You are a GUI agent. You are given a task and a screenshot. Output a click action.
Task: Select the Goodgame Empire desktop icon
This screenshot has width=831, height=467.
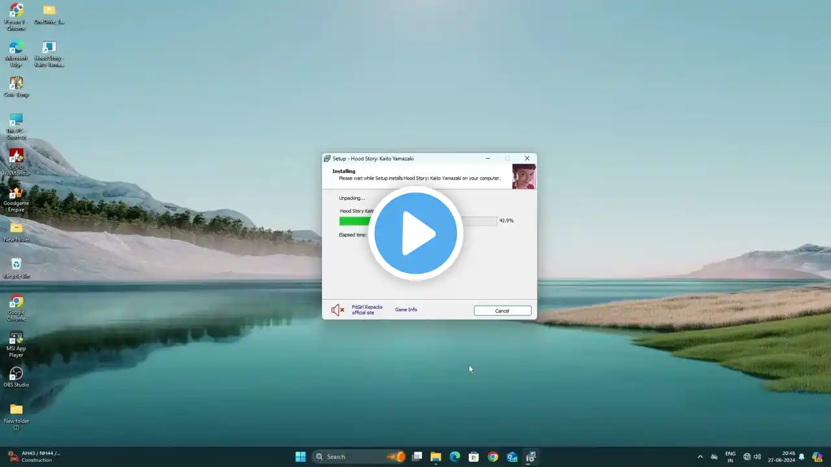click(x=16, y=199)
